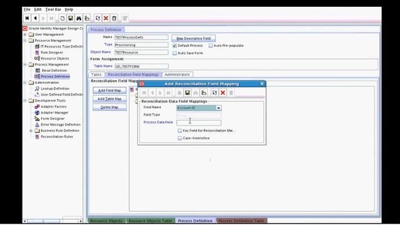Enable the Auto Save Form checkbox
Image resolution: width=400 pixels, height=225 pixels.
[175, 53]
